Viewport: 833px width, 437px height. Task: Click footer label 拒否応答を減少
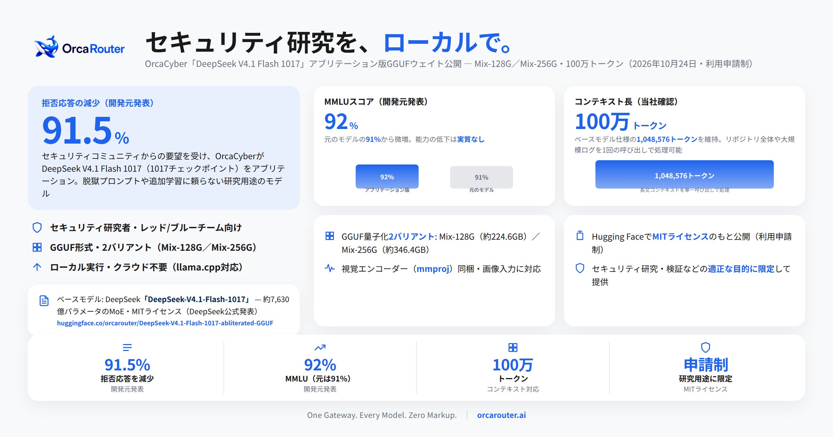point(127,379)
